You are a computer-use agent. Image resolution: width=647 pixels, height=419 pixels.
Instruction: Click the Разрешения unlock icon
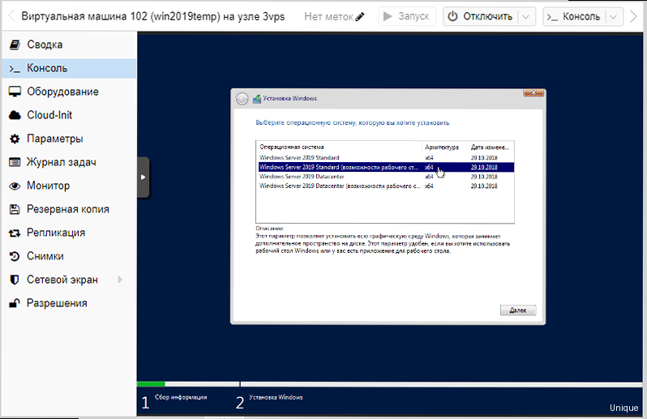pyautogui.click(x=14, y=303)
